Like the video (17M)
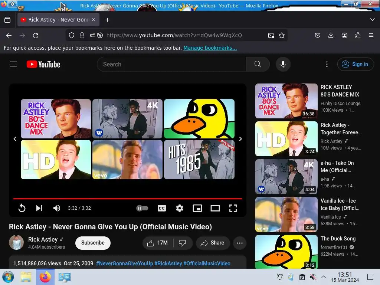Image resolution: width=380 pixels, height=285 pixels. (x=158, y=243)
